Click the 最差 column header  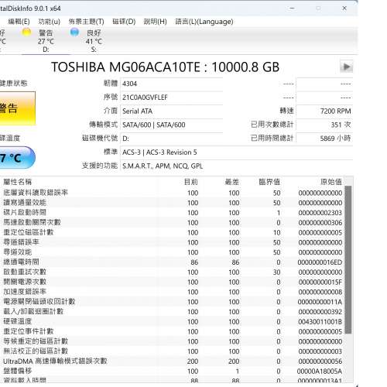(x=232, y=182)
